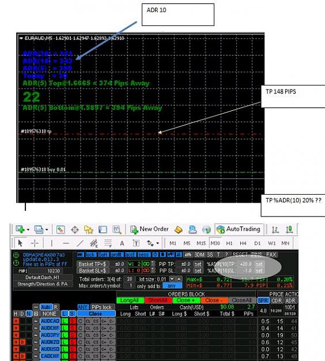
Task: Toggle the PiPs lock button
Action: pos(101,307)
